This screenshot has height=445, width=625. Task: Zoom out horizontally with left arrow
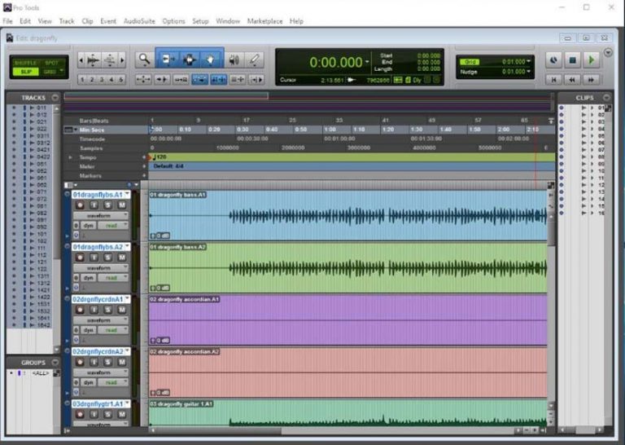pyautogui.click(x=81, y=60)
